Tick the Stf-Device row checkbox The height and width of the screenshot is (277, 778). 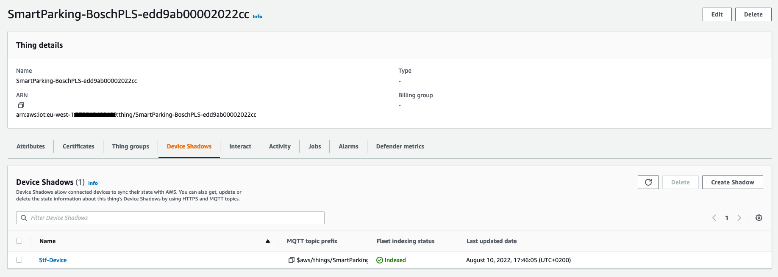pyautogui.click(x=19, y=260)
